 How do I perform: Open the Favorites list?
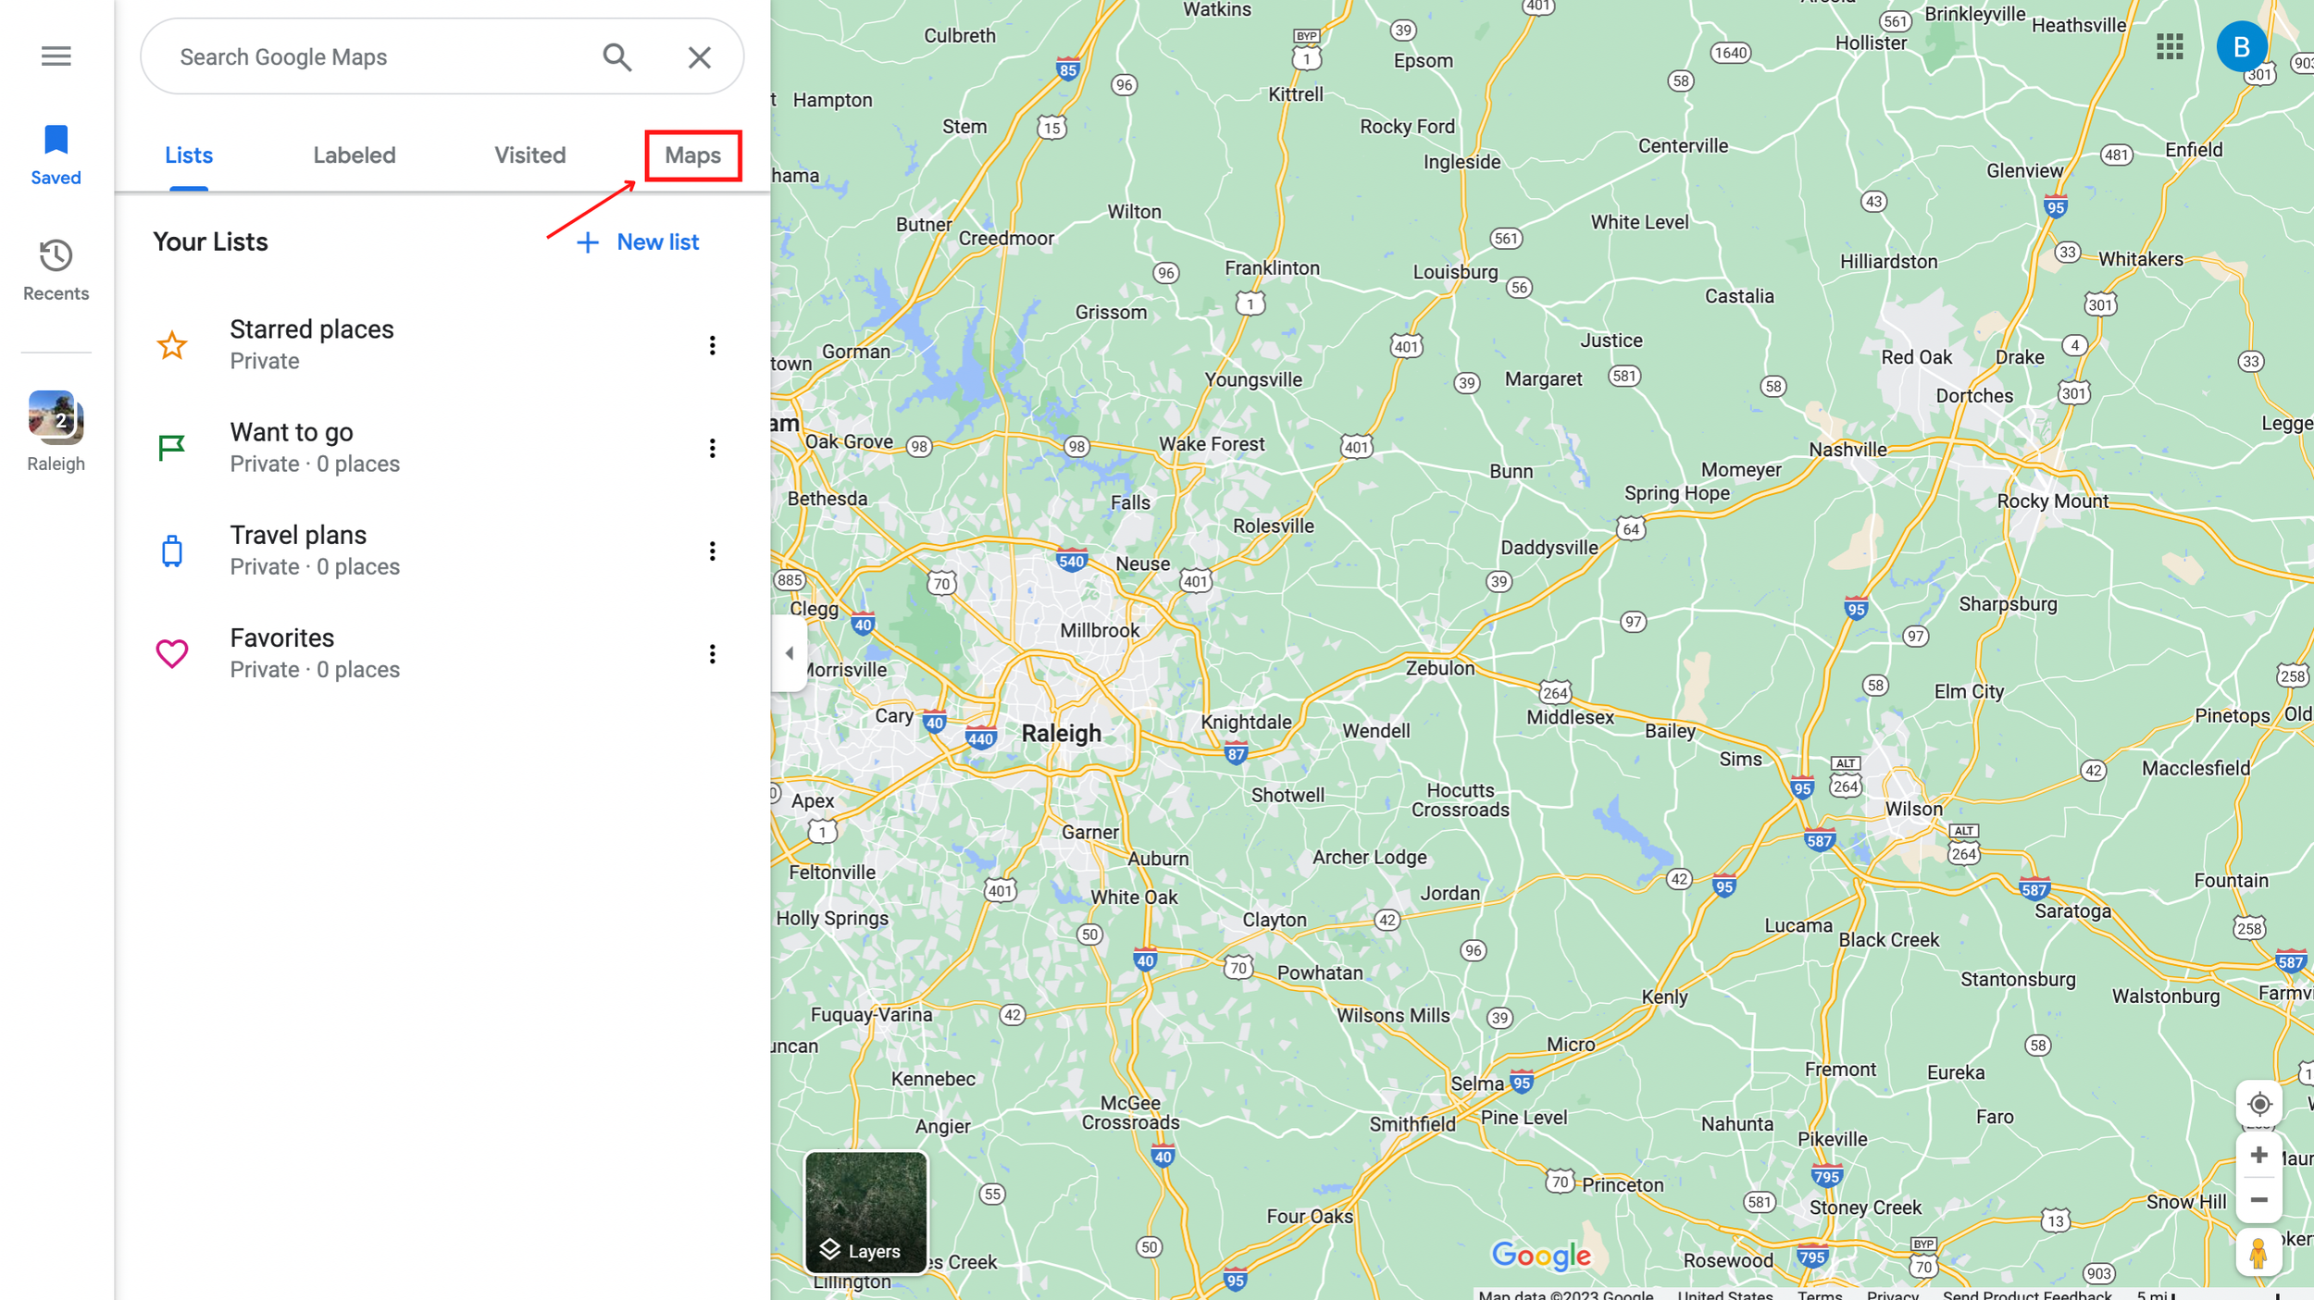pyautogui.click(x=442, y=653)
